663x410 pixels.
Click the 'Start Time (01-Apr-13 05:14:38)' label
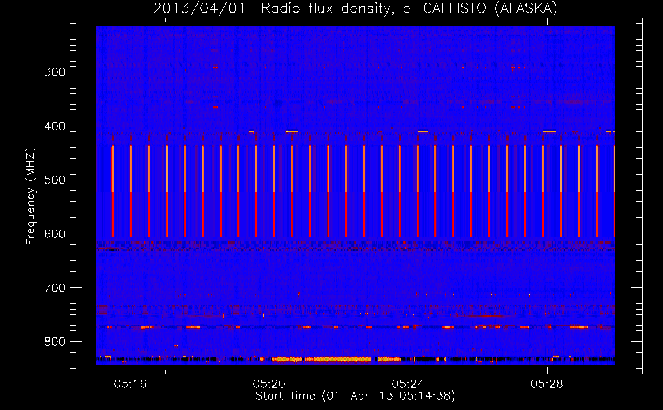[355, 396]
